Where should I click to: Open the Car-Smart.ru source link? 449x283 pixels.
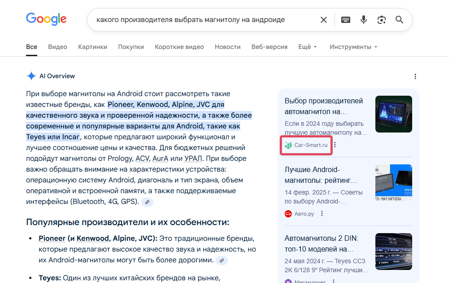(x=306, y=145)
